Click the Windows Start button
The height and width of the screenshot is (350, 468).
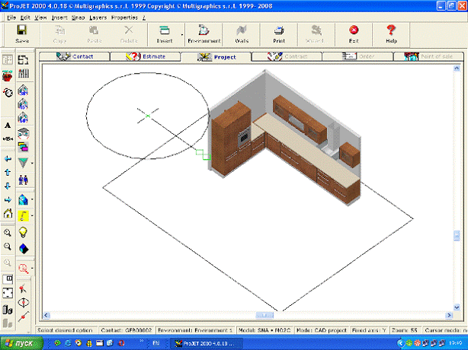click(x=20, y=343)
